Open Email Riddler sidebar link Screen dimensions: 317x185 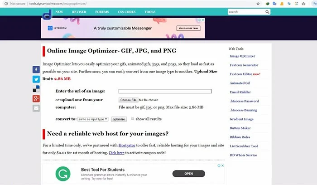pyautogui.click(x=240, y=92)
